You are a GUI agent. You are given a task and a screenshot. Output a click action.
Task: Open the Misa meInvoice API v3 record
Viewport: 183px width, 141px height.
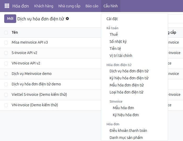click(x=30, y=42)
